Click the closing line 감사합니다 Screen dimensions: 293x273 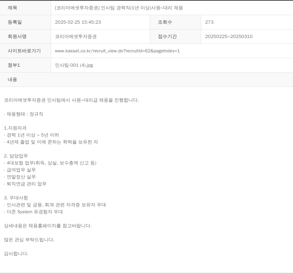click(x=16, y=254)
